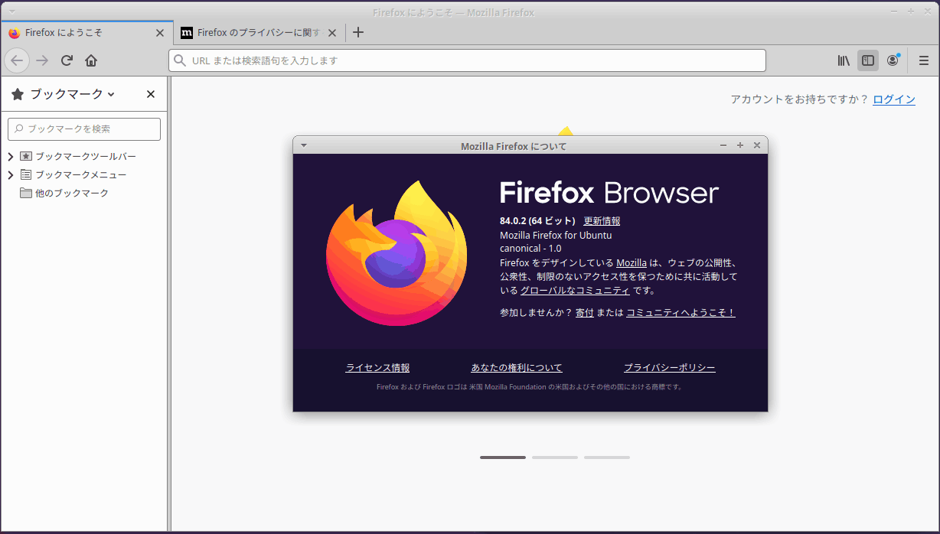Click the 寄付 donate link

coord(585,313)
